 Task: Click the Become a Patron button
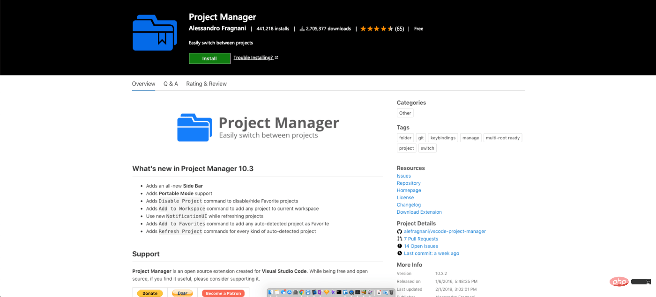[224, 293]
